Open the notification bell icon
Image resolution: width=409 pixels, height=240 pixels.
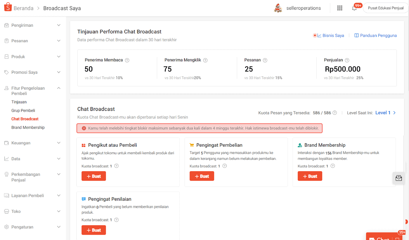(x=354, y=8)
